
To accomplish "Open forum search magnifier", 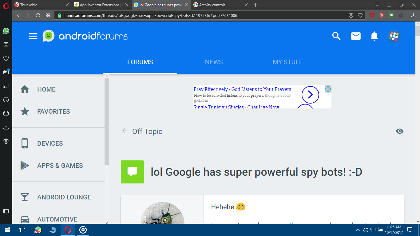I will 336,36.
